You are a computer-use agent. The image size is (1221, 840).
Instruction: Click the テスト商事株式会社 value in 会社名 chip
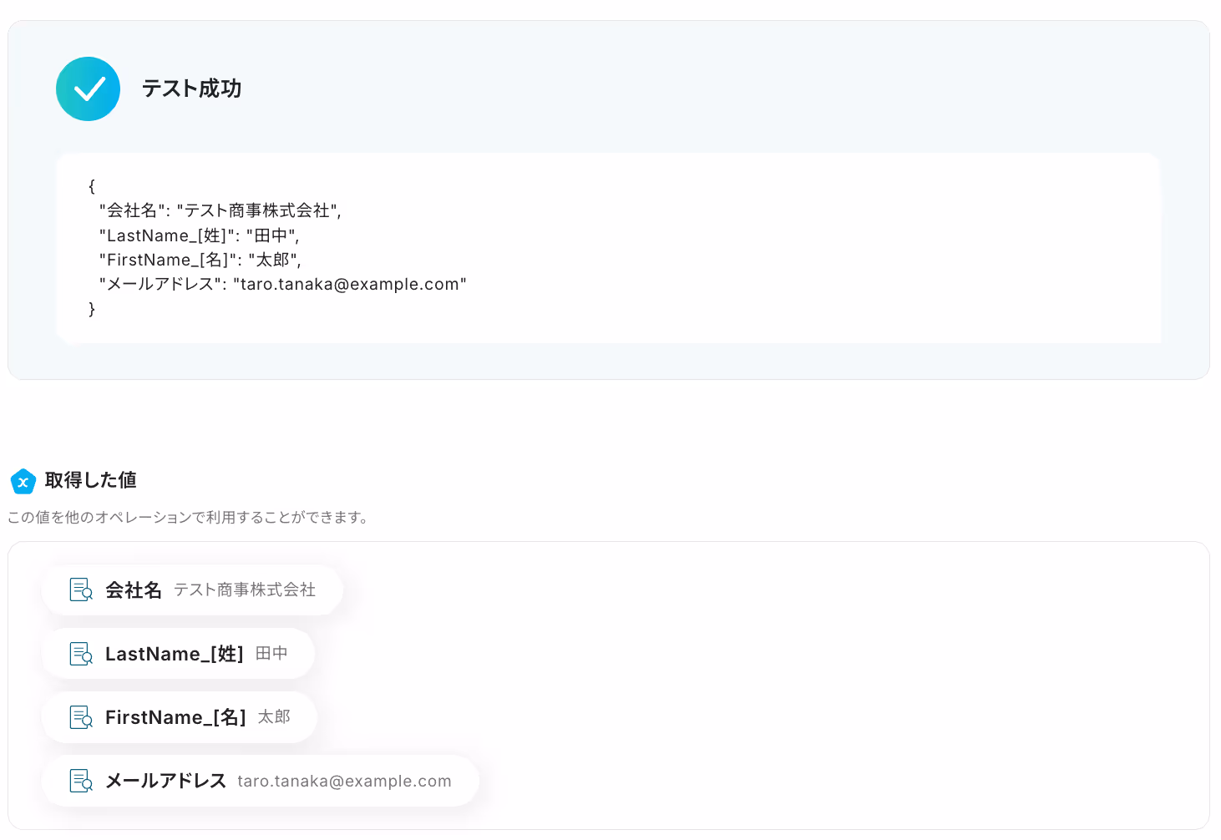point(245,590)
